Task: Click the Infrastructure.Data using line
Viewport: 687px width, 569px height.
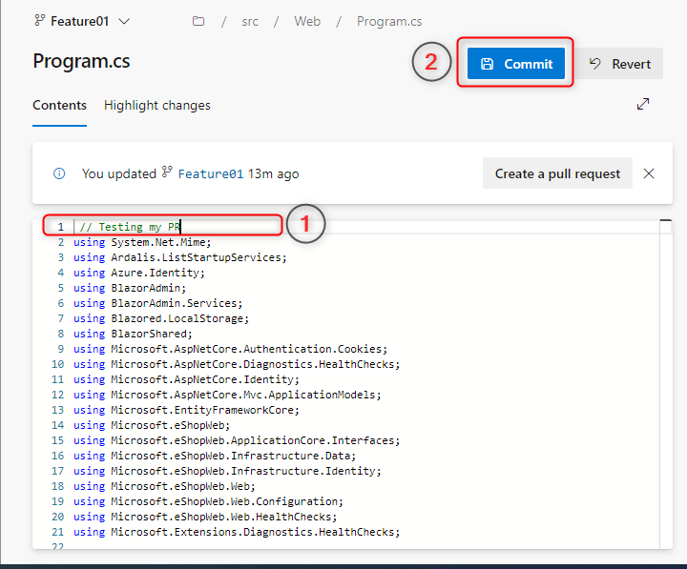Action: (215, 456)
